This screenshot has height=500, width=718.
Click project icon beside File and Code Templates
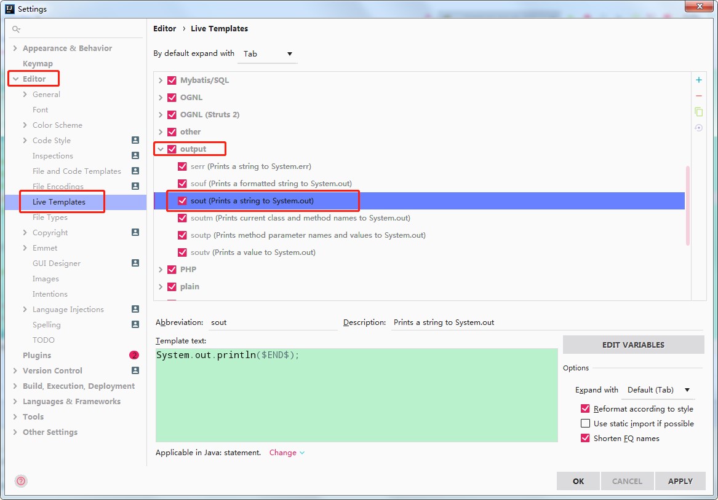pyautogui.click(x=135, y=171)
